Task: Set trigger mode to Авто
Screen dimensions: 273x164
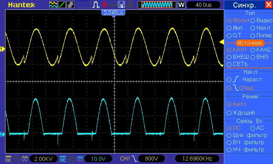Action: 236,104
